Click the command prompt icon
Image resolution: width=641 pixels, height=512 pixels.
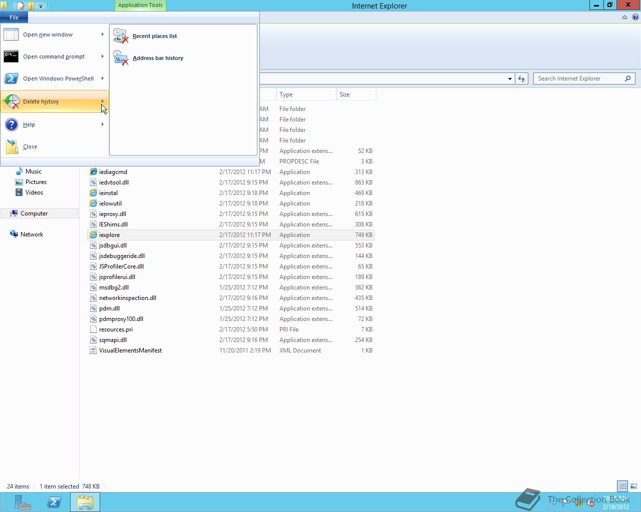click(x=11, y=56)
